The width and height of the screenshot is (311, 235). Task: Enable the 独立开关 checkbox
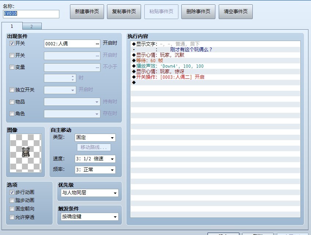12,90
